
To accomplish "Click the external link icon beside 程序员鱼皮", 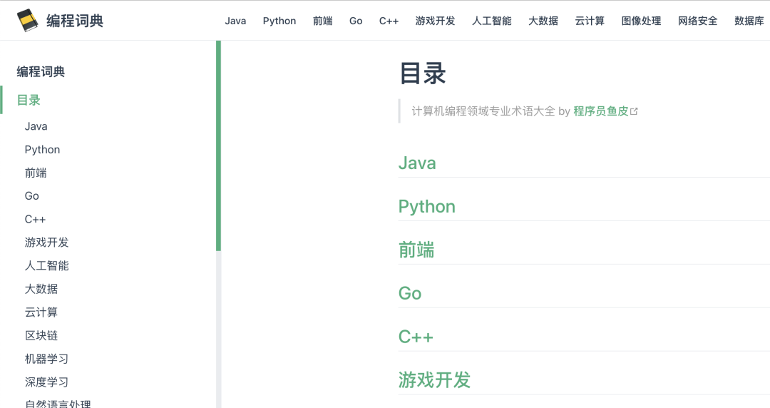I will coord(634,111).
